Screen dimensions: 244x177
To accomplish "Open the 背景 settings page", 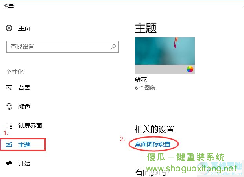I will point(24,88).
